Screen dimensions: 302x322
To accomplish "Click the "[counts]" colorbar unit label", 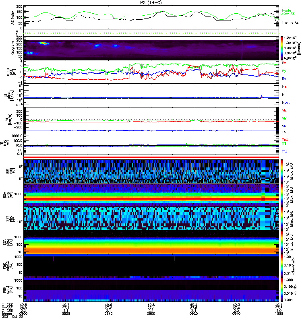I will click(x=299, y=48).
